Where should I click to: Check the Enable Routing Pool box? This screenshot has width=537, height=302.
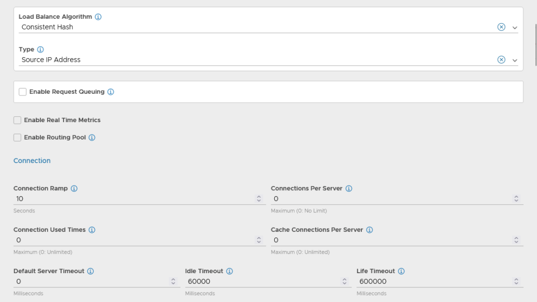click(x=17, y=138)
